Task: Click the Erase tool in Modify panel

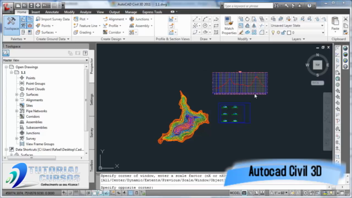Action: (x=241, y=32)
